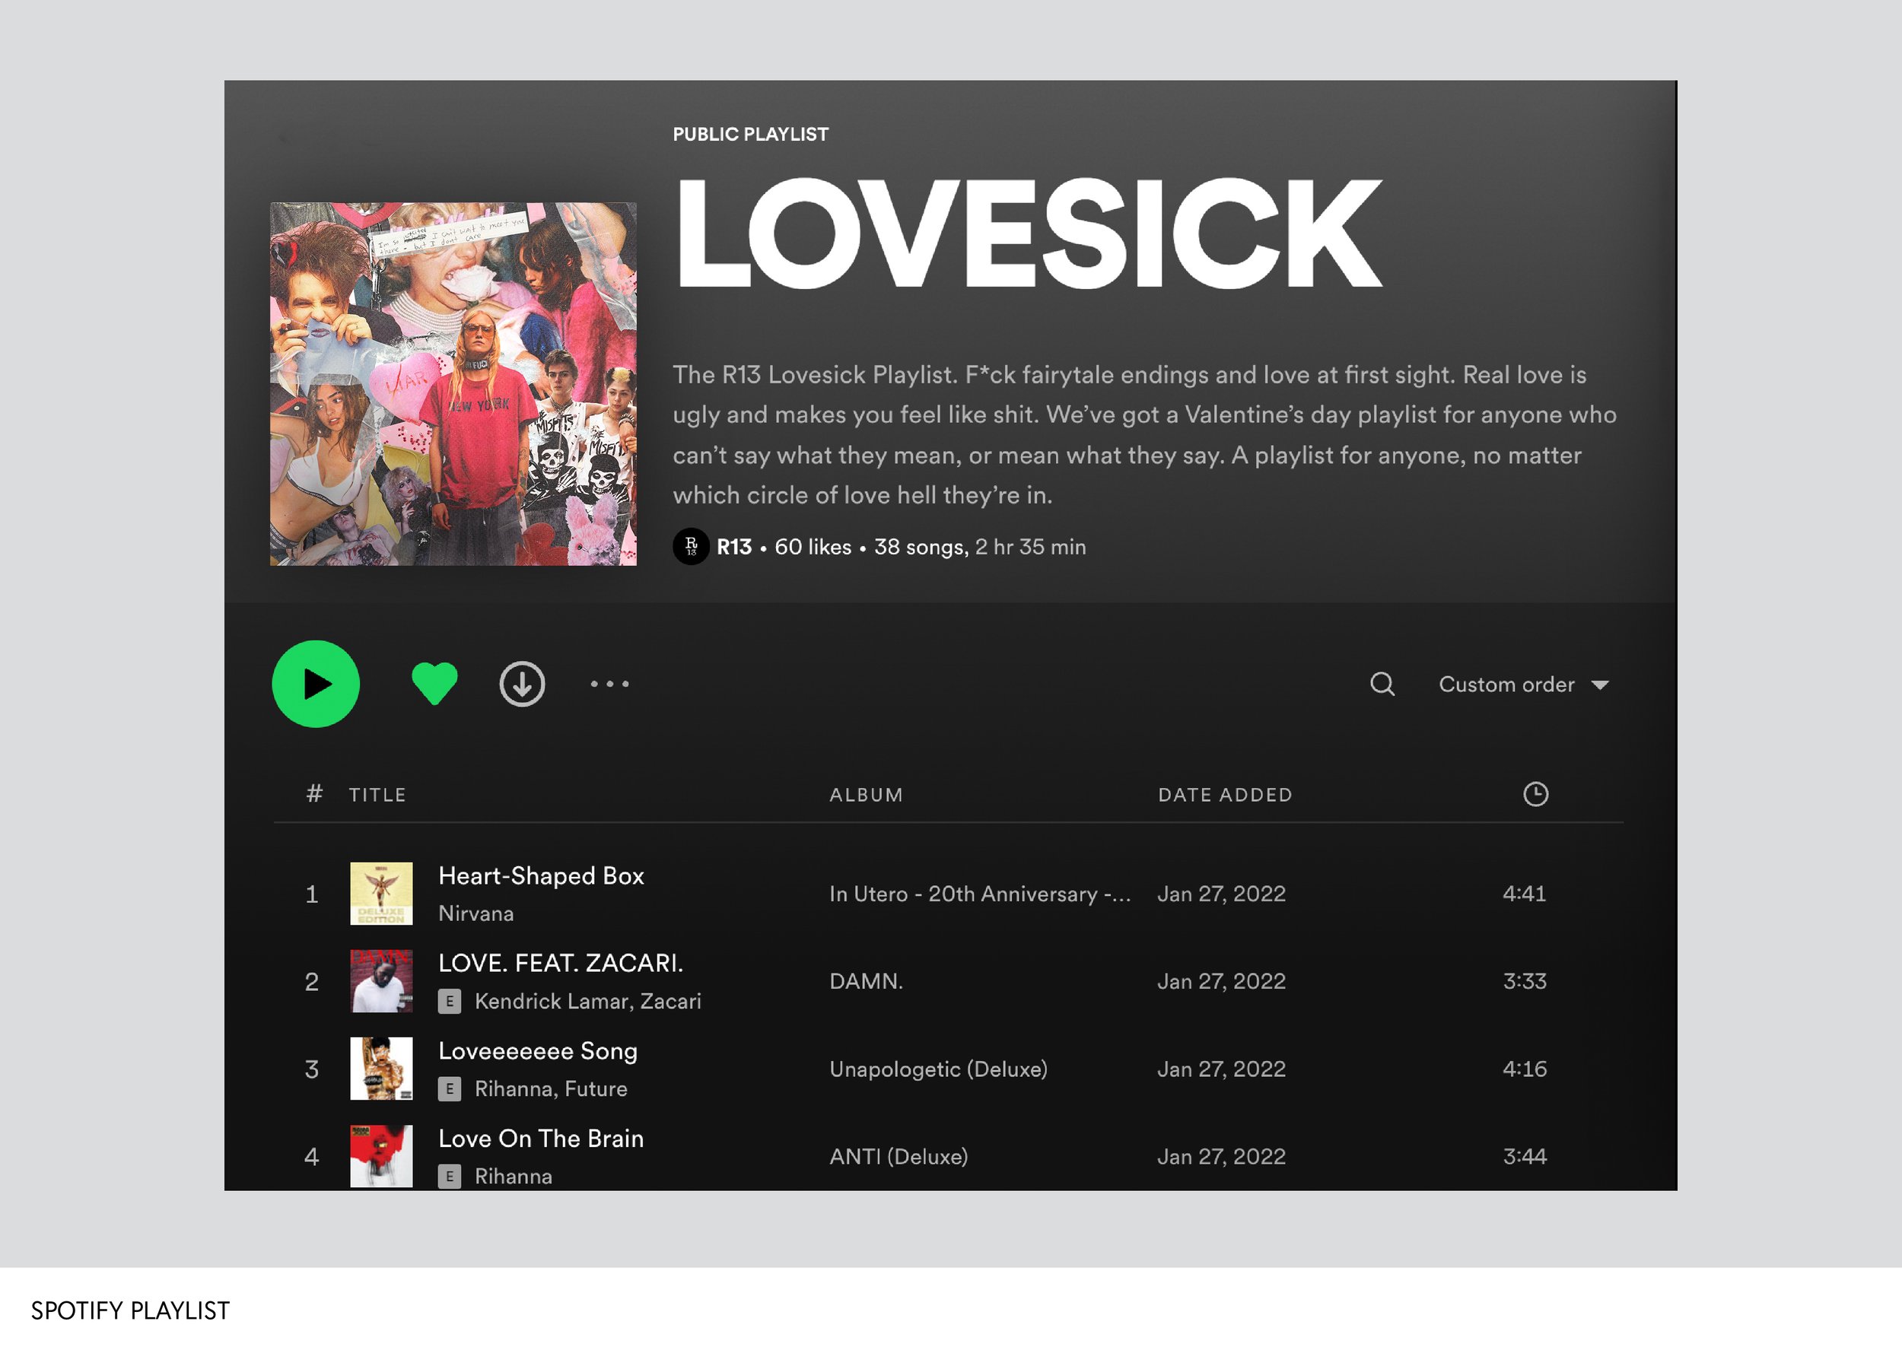Click the 3:44 duration of Love On The Brain

point(1525,1156)
